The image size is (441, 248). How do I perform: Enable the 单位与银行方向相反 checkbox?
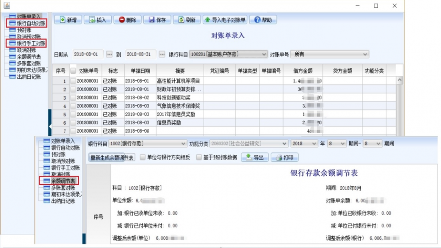(143, 157)
